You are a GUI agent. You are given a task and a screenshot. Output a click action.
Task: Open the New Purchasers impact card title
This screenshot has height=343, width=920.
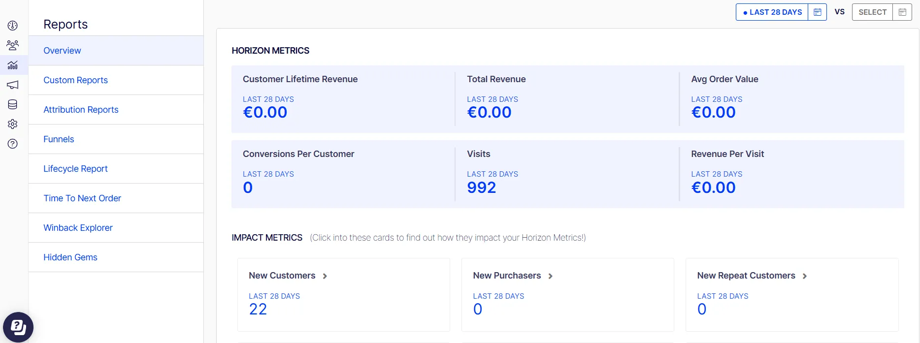[507, 276]
